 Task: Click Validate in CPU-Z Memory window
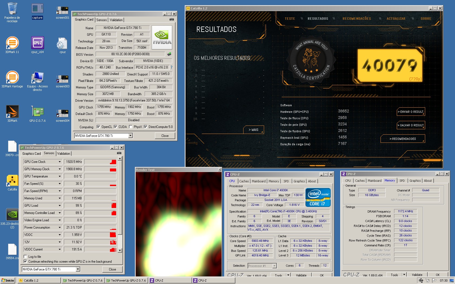tap(417, 275)
